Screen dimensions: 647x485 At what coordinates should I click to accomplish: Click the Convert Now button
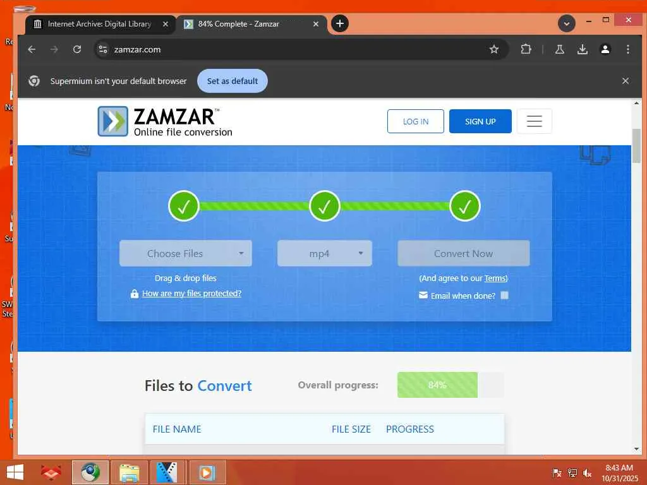tap(463, 253)
